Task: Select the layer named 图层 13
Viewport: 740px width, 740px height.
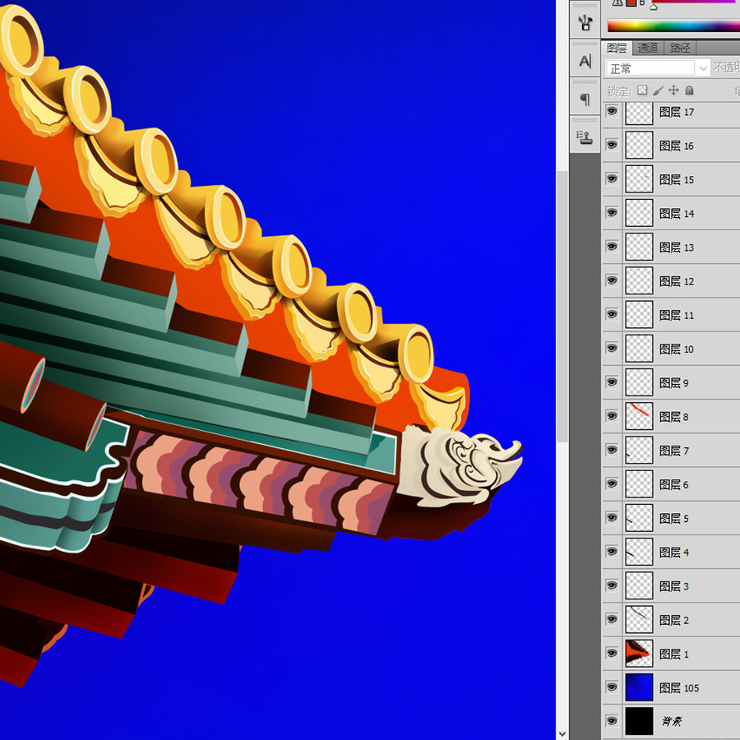Action: coord(677,247)
